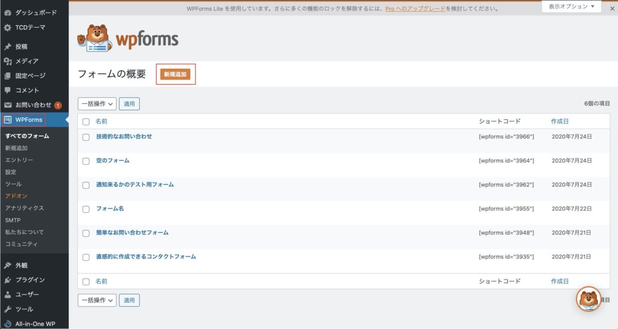The image size is (618, 329).
Task: Open メディア in the sidebar menu
Action: pyautogui.click(x=27, y=61)
